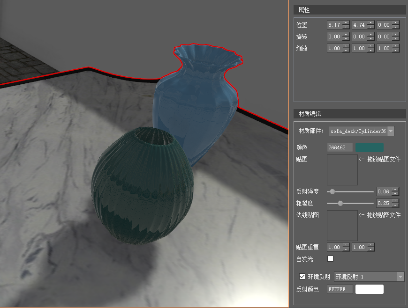408x308 pixels.
Task: Toggle the 自发光 checkbox
Action: 330,258
